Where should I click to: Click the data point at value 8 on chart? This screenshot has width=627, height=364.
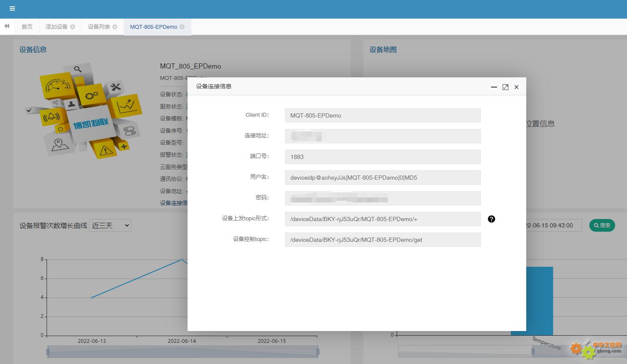(182, 260)
